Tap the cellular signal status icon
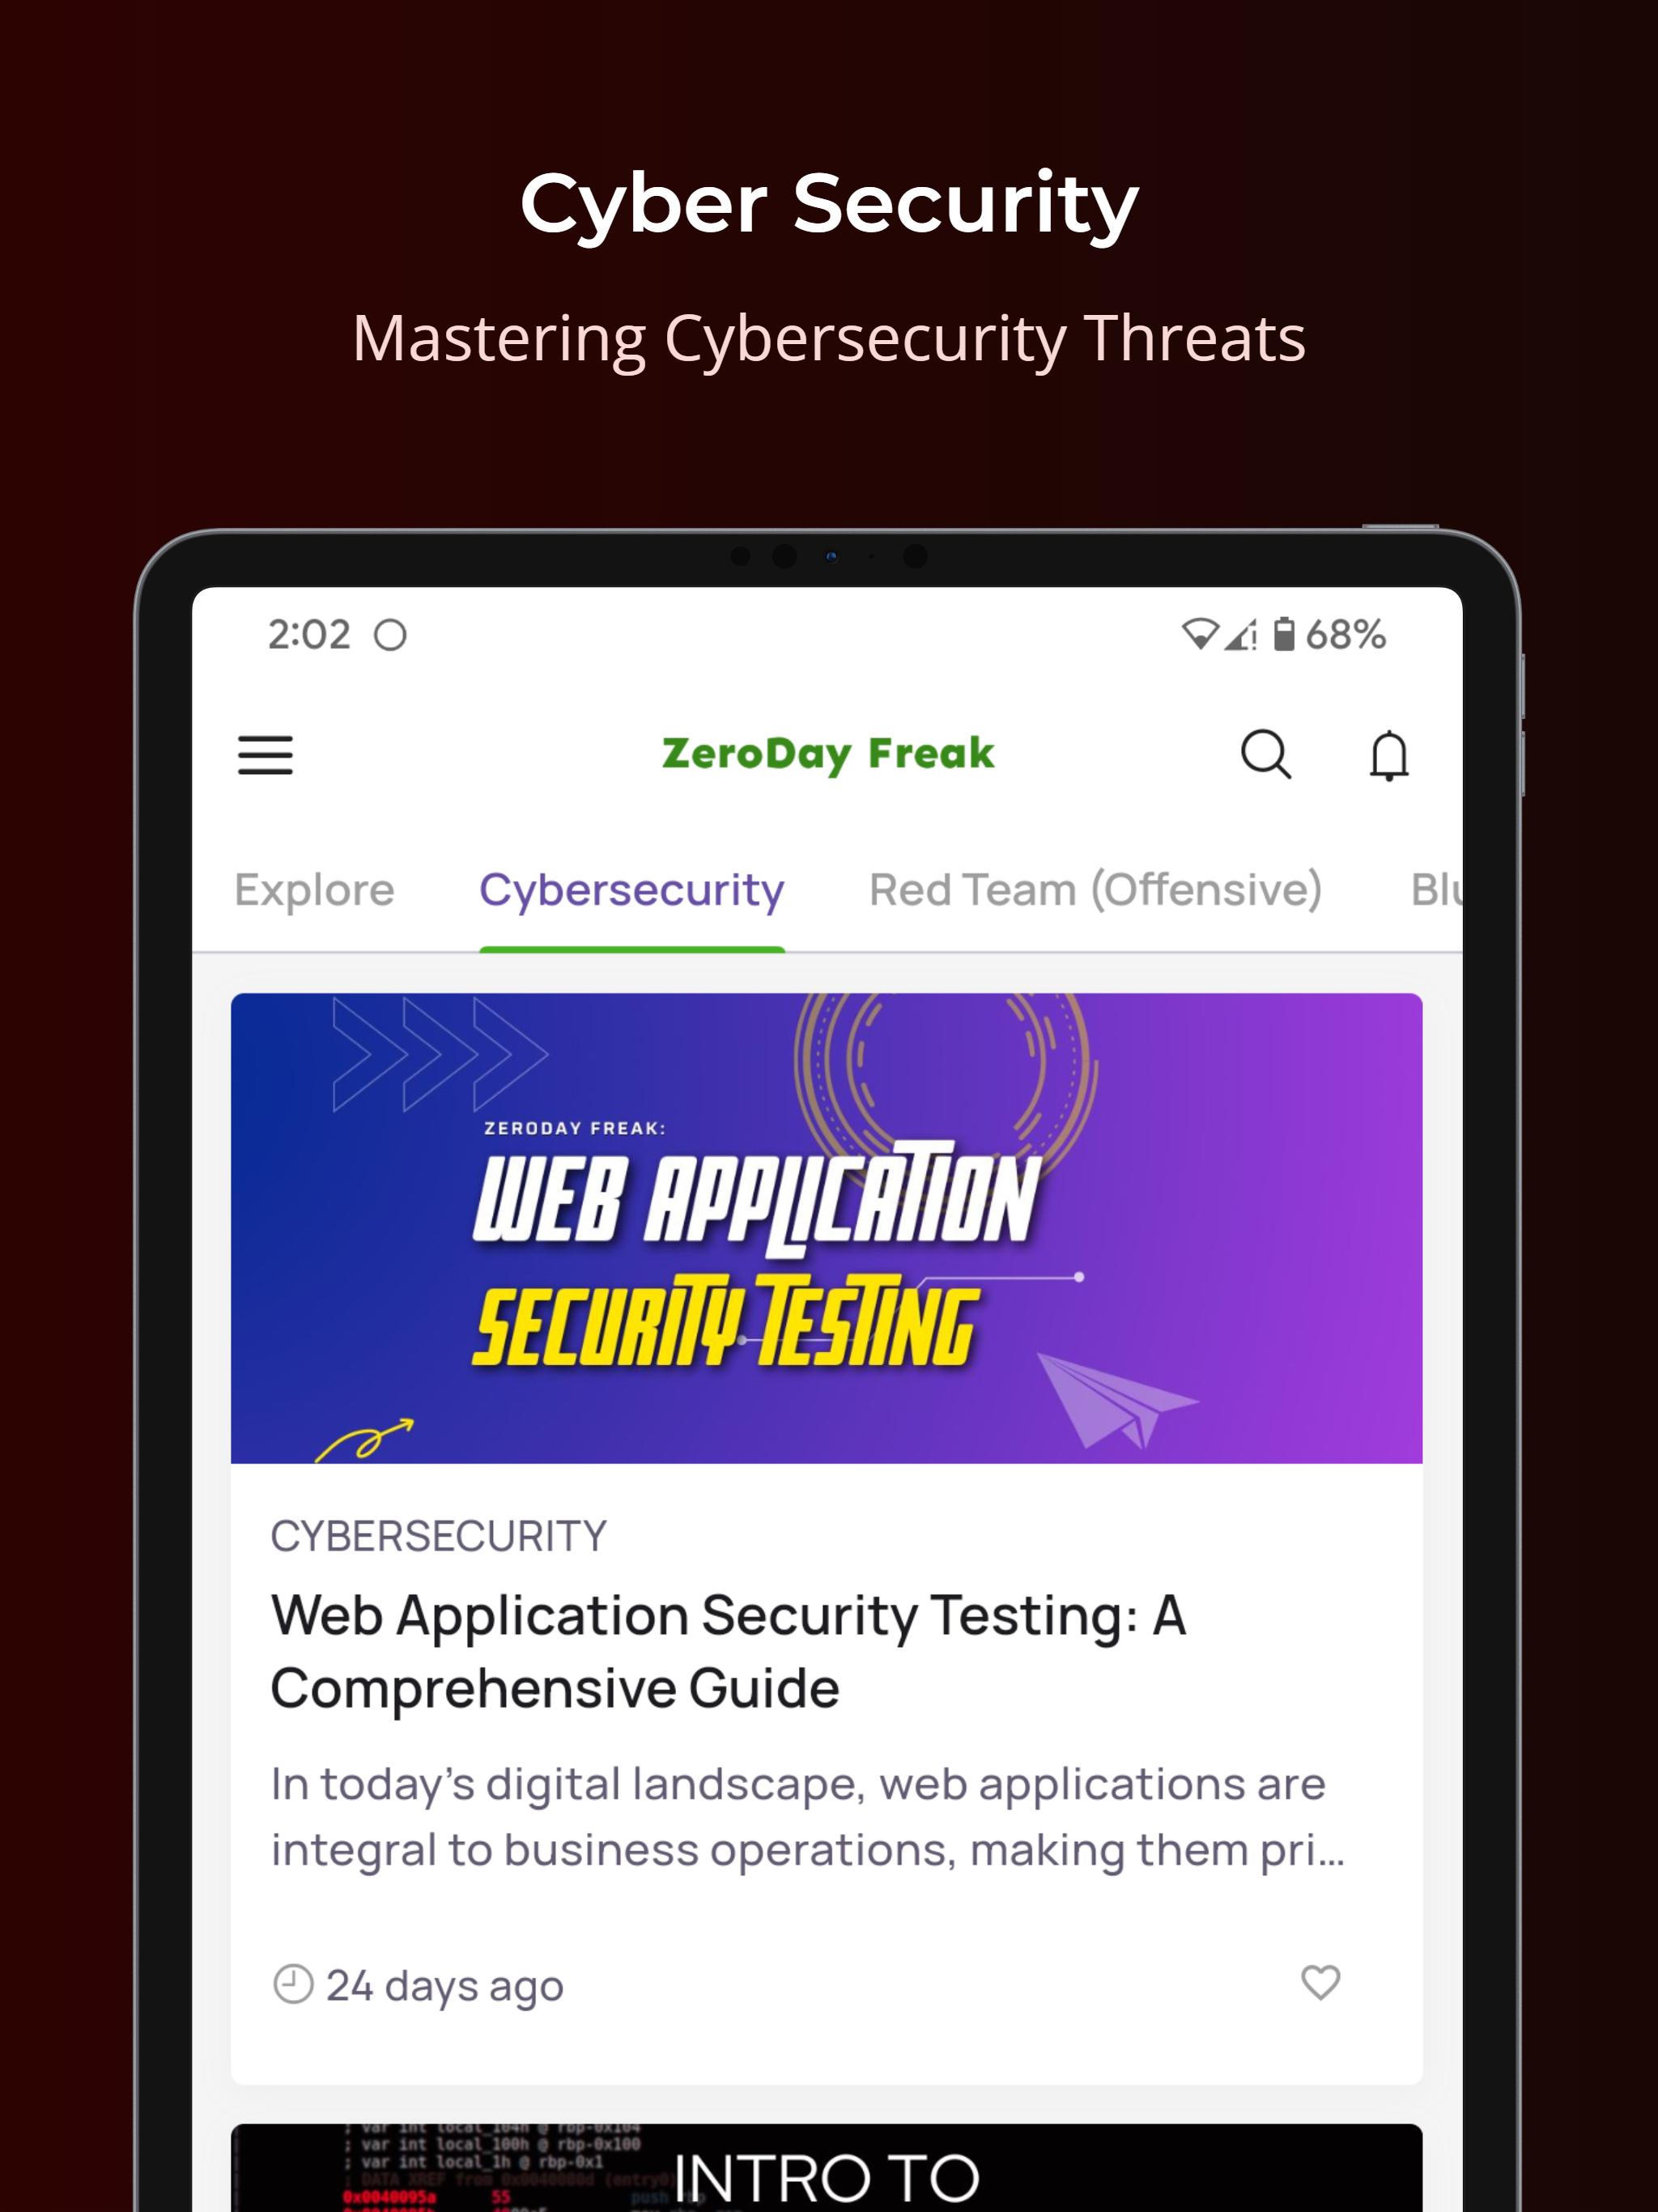 click(1241, 634)
